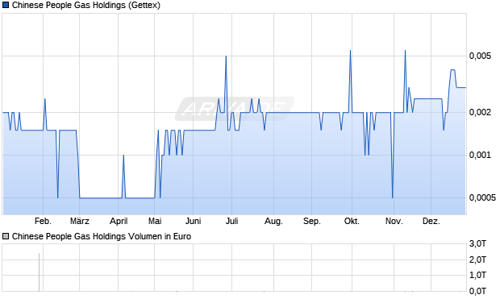
Task: Click the 'Juni' month label
Action: tap(194, 221)
